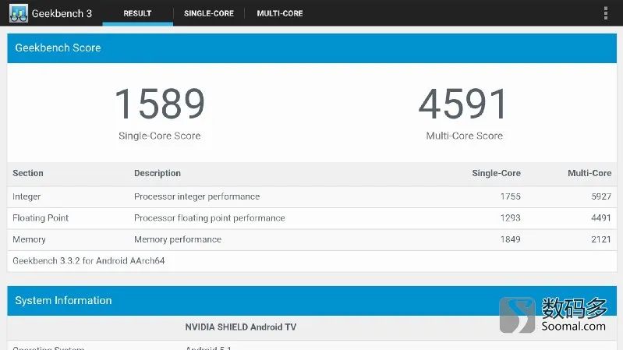Select the Memory section row label
This screenshot has width=623, height=350.
(x=29, y=239)
